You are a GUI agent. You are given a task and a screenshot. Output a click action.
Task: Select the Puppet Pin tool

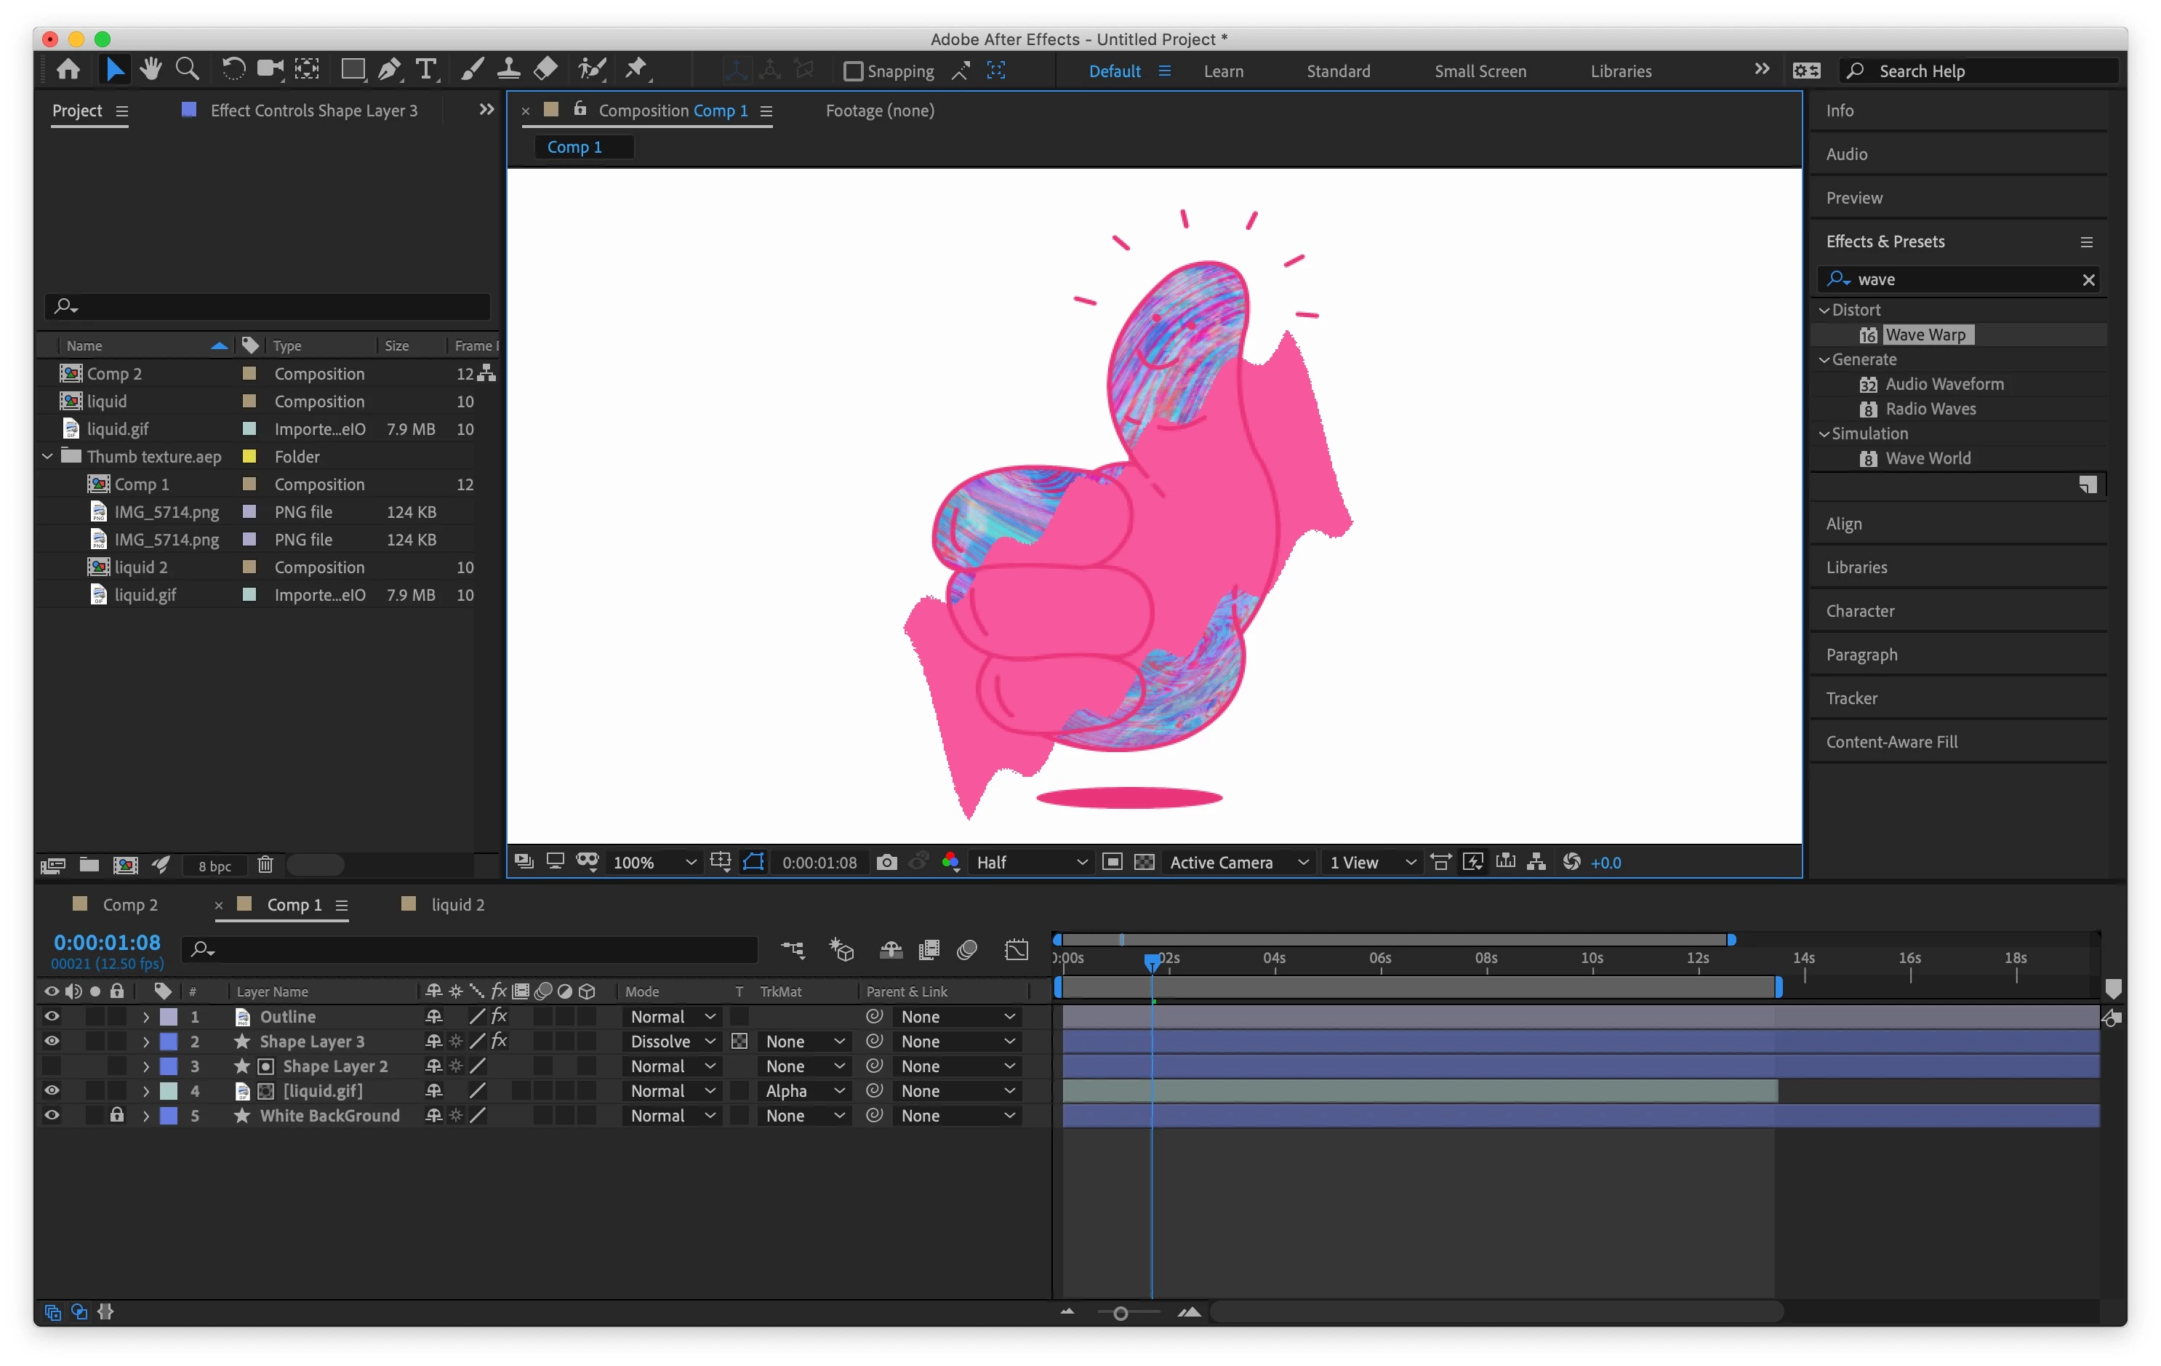(x=636, y=69)
